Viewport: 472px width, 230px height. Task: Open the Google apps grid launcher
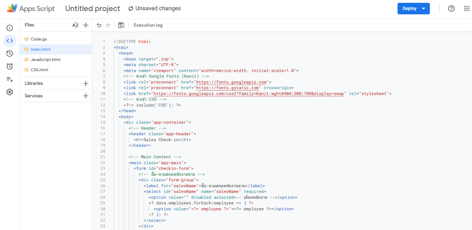coord(466,9)
